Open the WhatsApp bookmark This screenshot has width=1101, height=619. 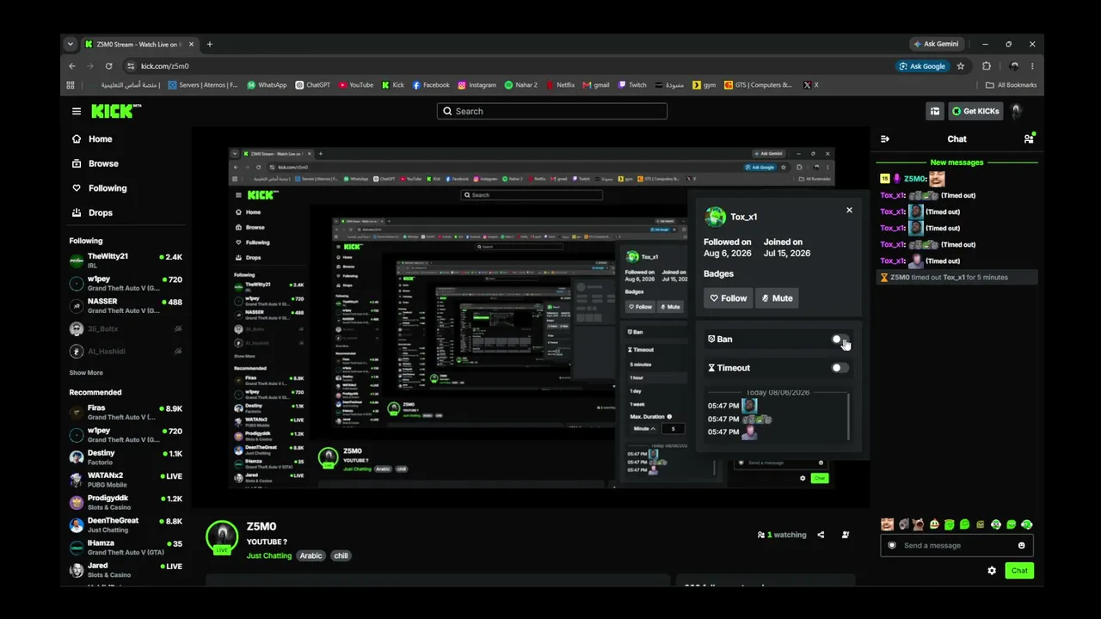(267, 85)
